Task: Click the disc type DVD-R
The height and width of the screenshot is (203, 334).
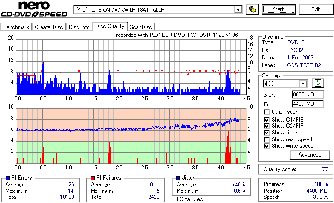Action: pyautogui.click(x=296, y=42)
